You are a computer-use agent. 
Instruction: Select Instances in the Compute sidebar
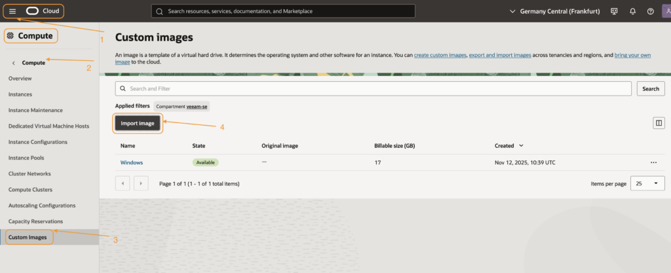pos(20,94)
